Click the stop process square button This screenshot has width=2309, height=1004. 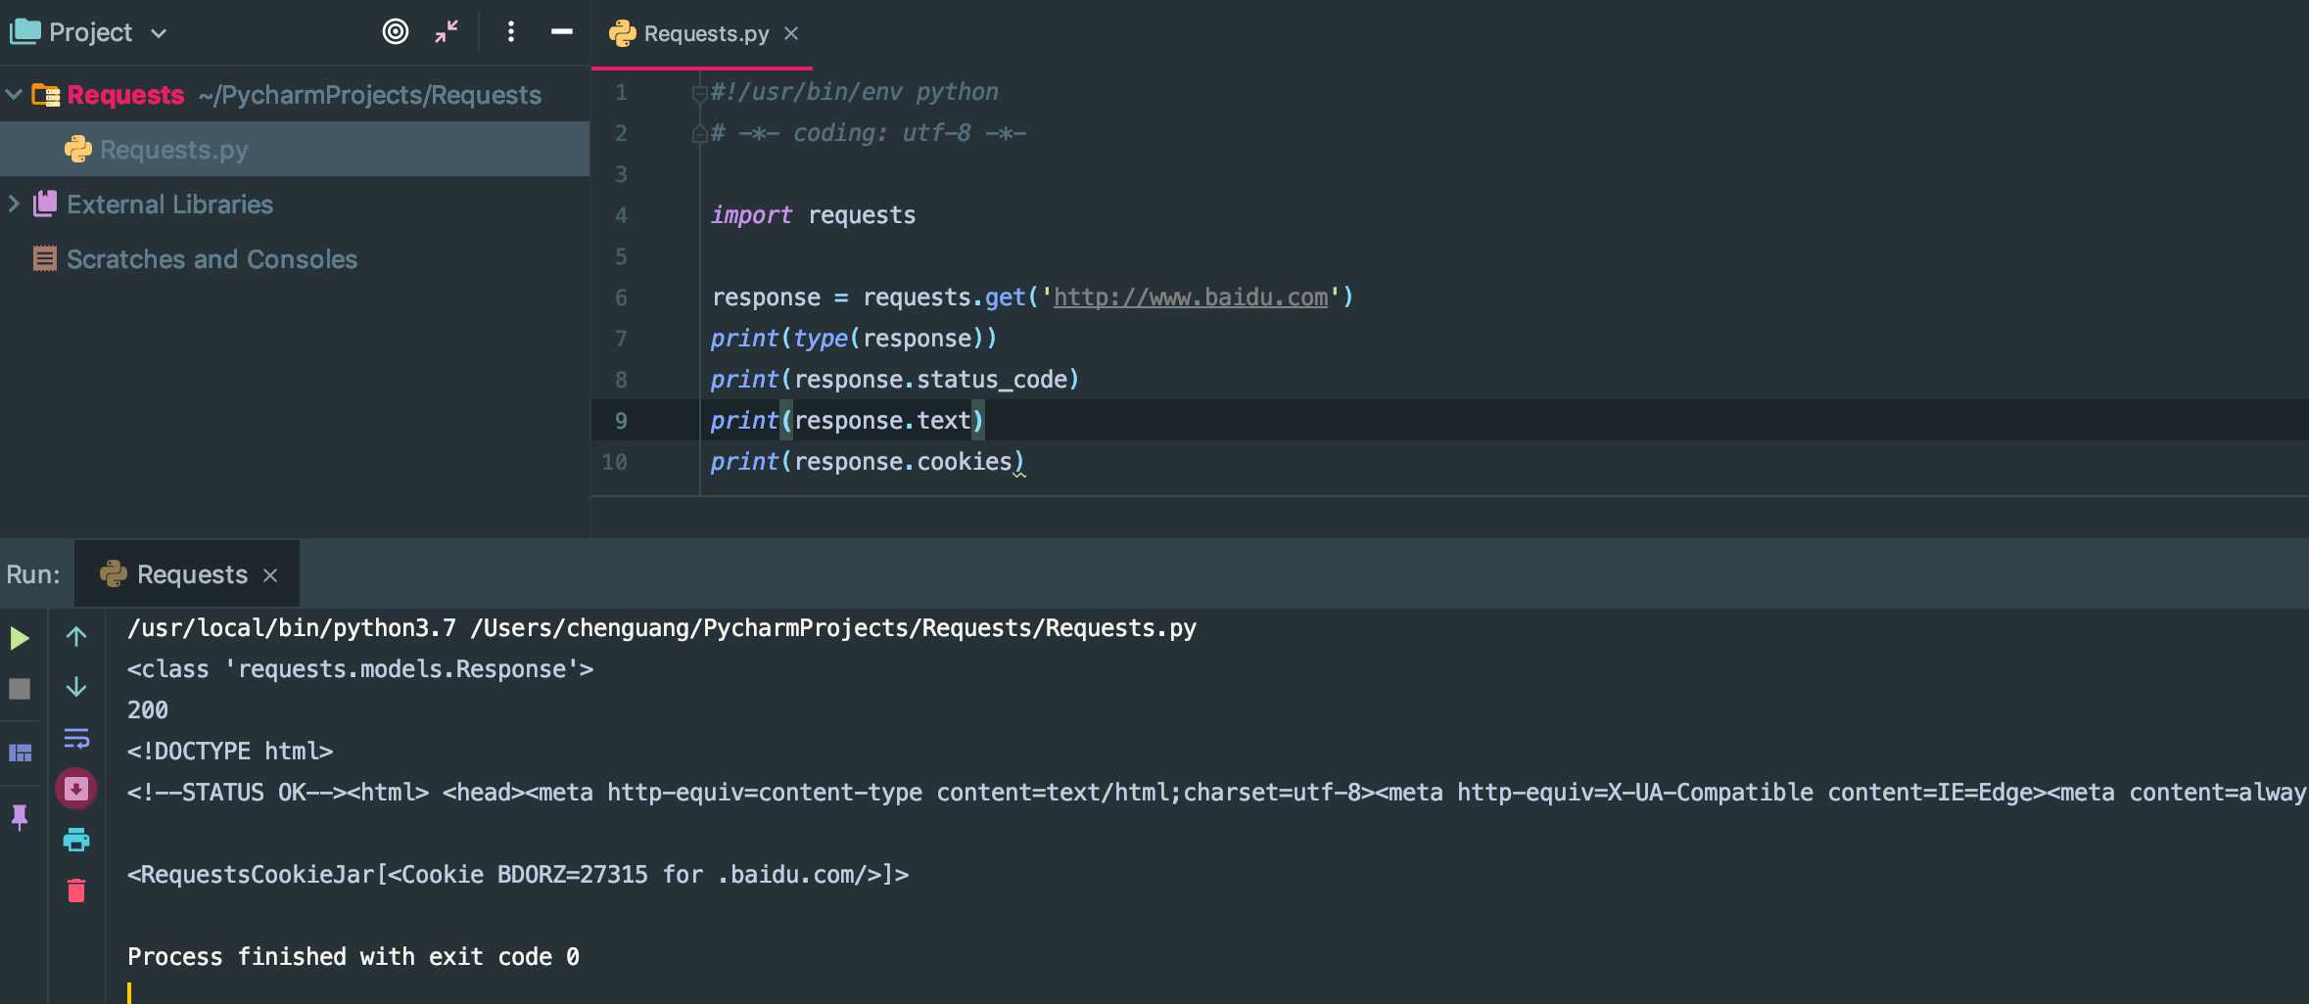click(x=20, y=689)
